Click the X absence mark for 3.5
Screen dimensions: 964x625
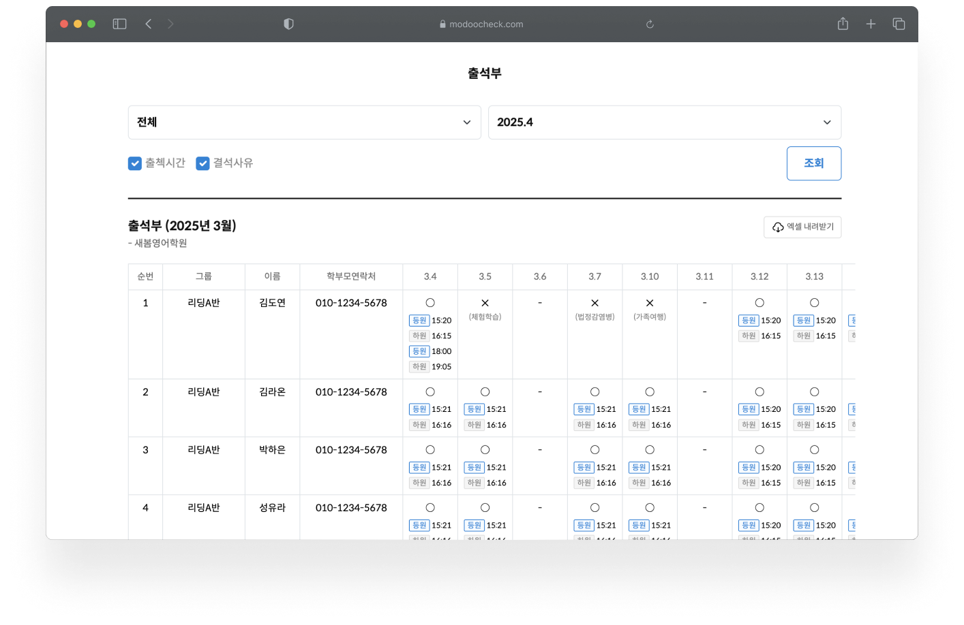[x=485, y=303]
